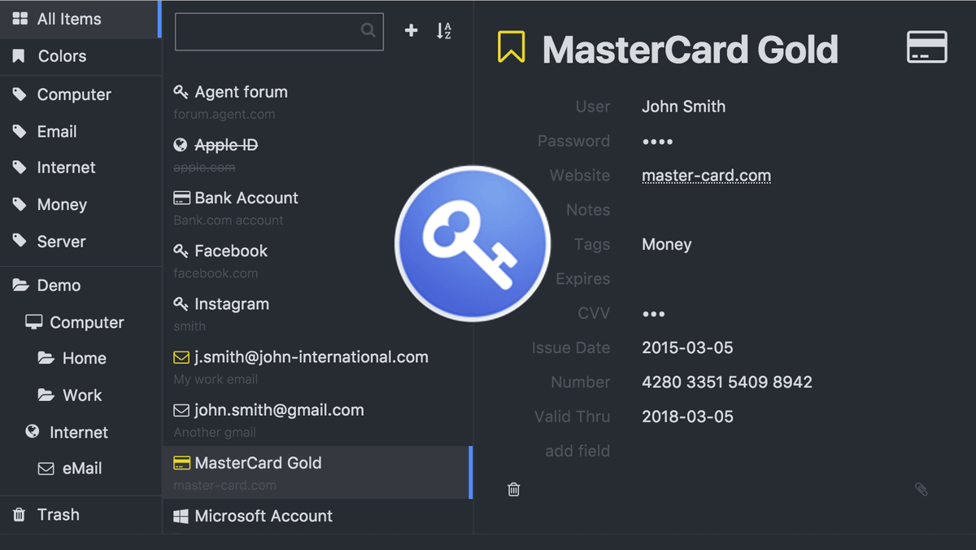The image size is (976, 550).
Task: Click add field to create a field
Action: coord(577,451)
